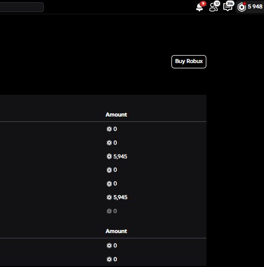The width and height of the screenshot is (264, 267).
Task: Select the second 5,945 amount value
Action: click(x=120, y=197)
